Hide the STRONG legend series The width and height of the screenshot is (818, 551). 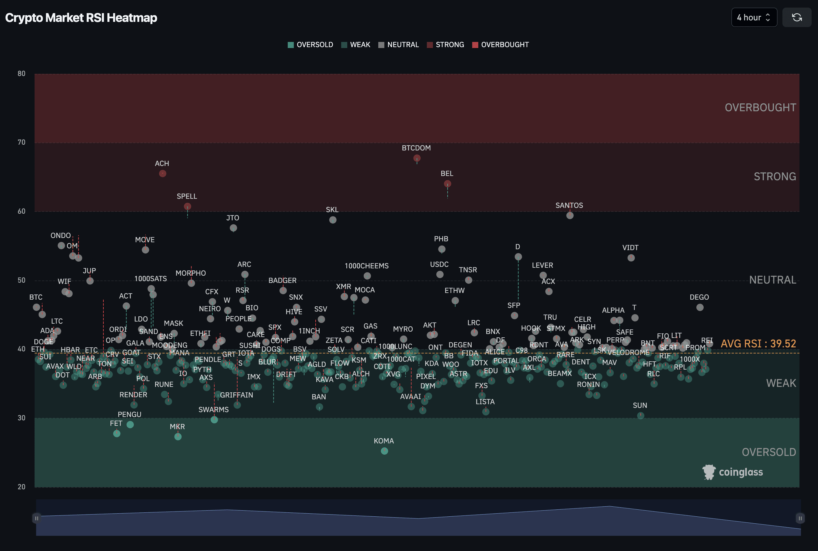coord(445,45)
